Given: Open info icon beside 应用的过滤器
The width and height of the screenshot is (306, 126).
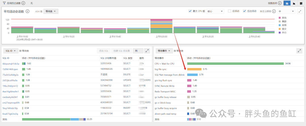Looking at the screenshot, I should coord(23,3).
